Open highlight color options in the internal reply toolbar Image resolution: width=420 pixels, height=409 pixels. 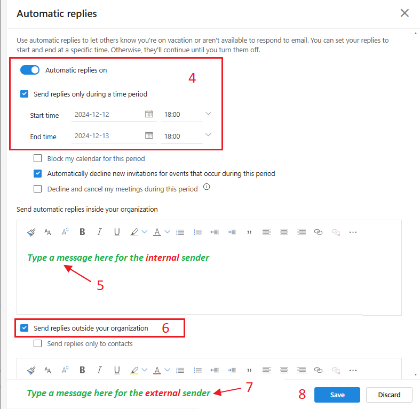point(145,232)
